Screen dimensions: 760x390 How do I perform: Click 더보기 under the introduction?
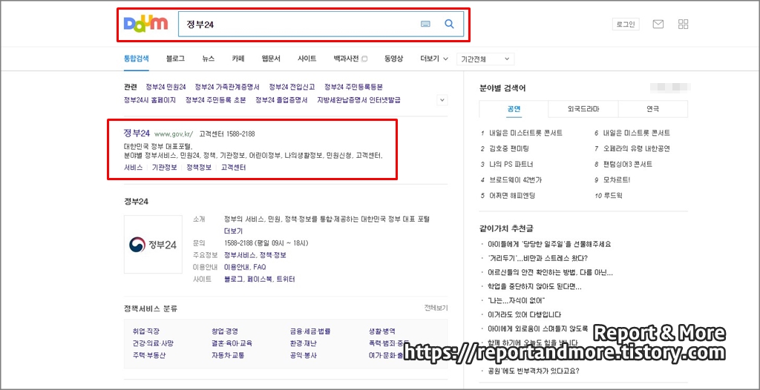[233, 231]
